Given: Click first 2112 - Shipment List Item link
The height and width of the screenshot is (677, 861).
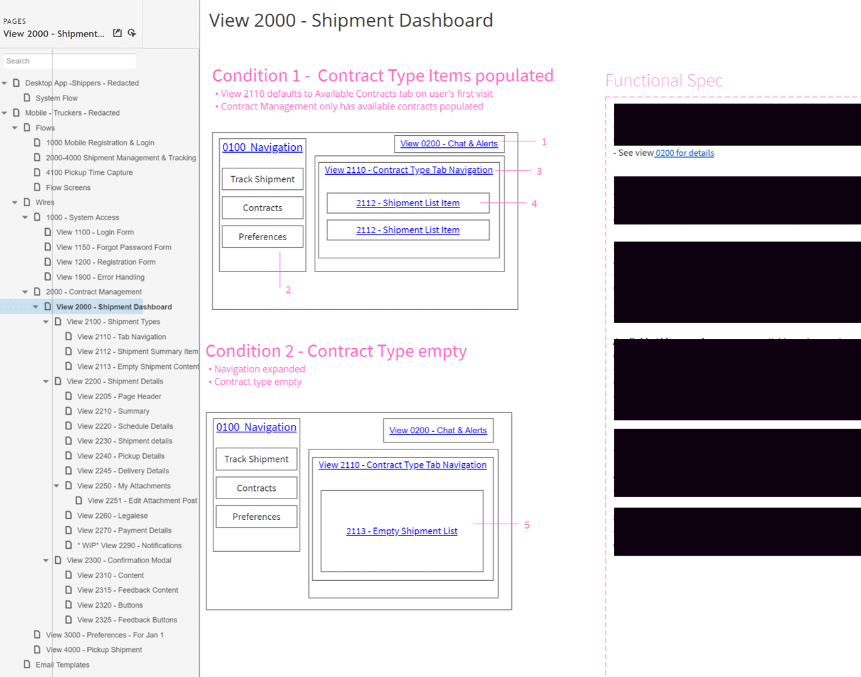Looking at the screenshot, I should tap(408, 203).
